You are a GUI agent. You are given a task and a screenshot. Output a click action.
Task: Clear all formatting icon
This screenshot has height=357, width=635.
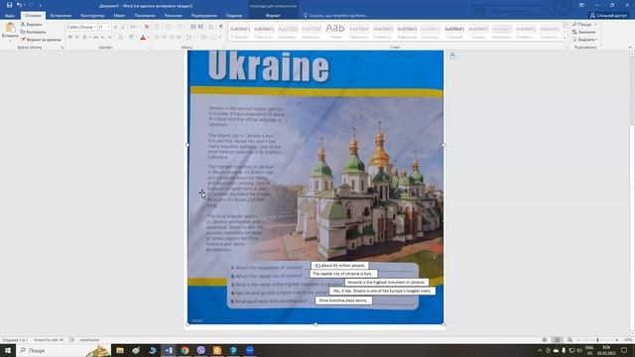pos(147,27)
